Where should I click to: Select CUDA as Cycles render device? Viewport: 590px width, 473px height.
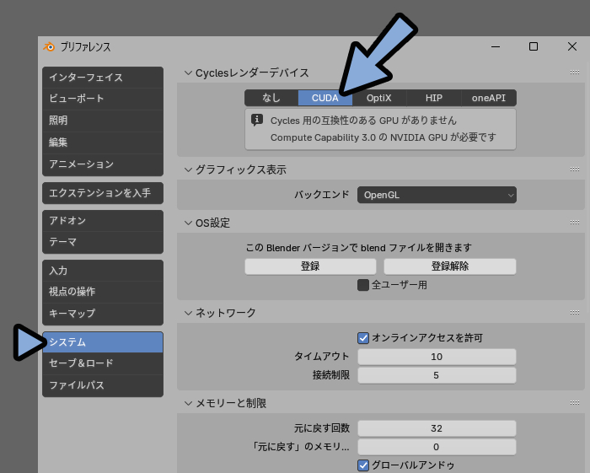coord(325,98)
